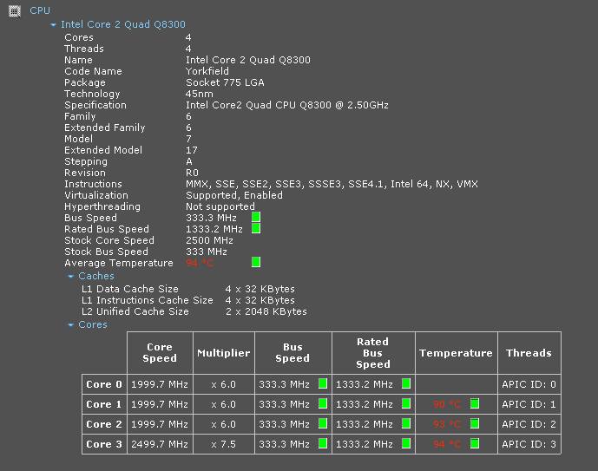Screen dimensions: 598x471
Task: Select the Core 2 row label
Action: tap(104, 424)
